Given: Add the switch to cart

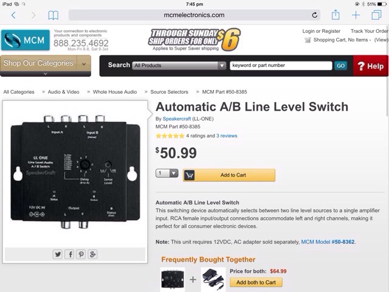Looking at the screenshot, I should (229, 175).
